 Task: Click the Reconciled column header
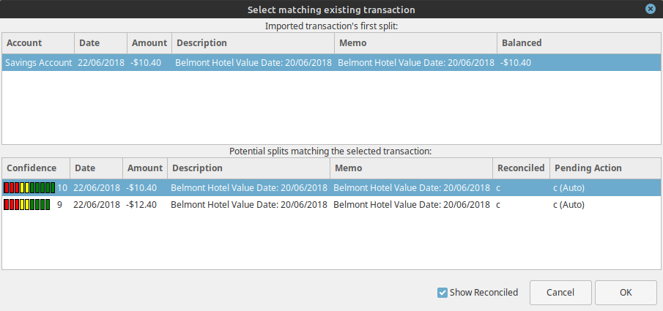coord(520,168)
